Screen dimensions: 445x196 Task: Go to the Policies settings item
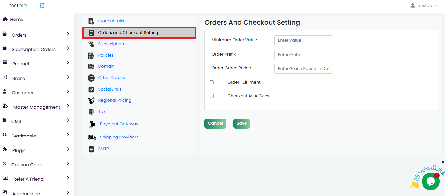click(x=106, y=55)
